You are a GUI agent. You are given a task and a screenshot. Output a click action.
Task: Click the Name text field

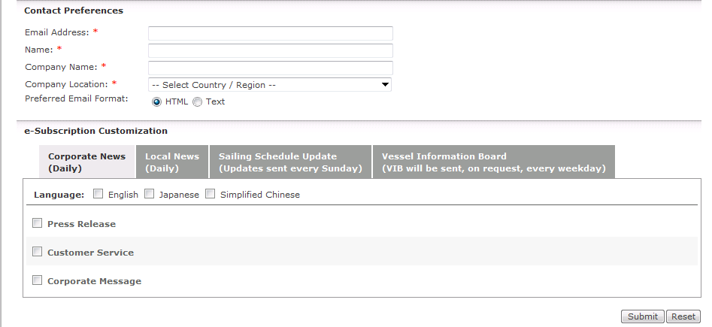coord(270,50)
